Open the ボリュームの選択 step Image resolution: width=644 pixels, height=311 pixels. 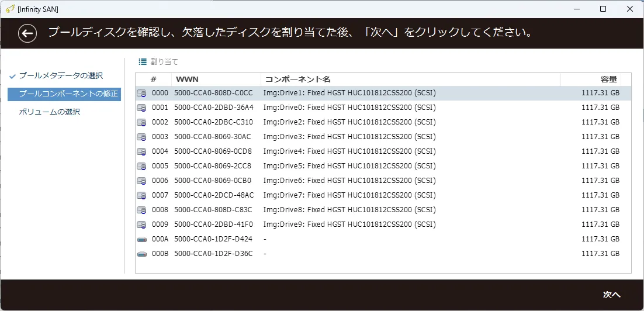(50, 112)
